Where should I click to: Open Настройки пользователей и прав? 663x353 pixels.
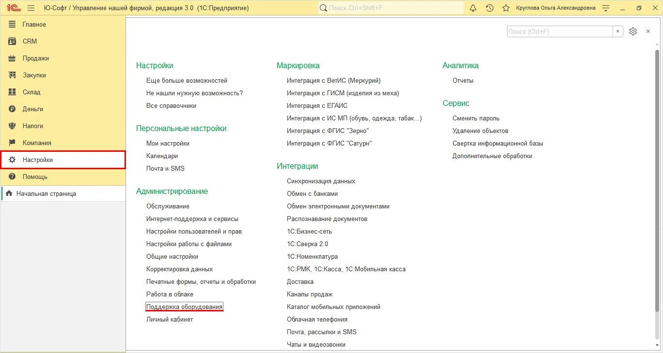click(194, 231)
